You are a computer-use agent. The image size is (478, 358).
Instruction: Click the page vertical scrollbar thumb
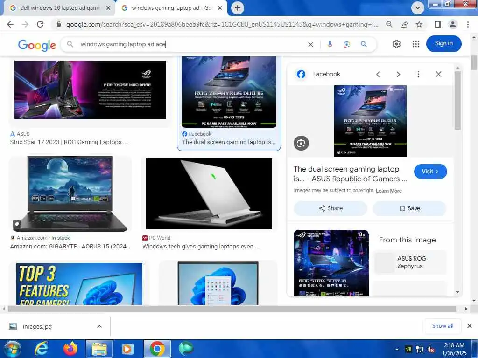click(x=474, y=63)
